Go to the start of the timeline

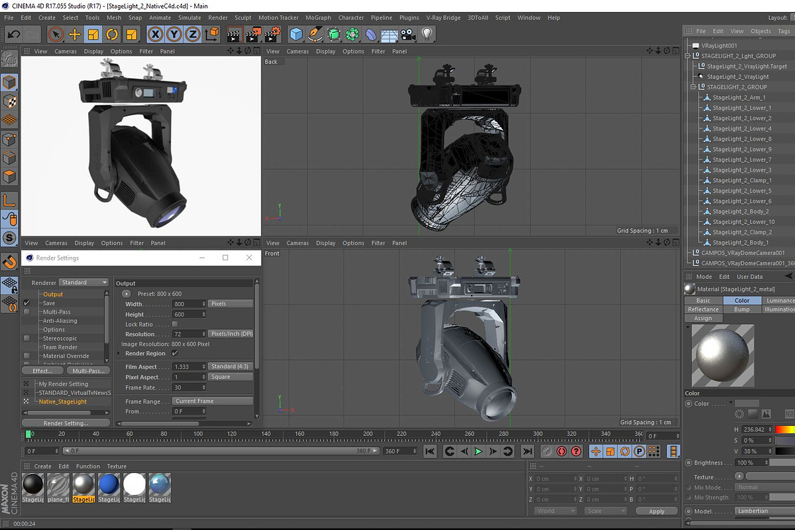tap(430, 451)
